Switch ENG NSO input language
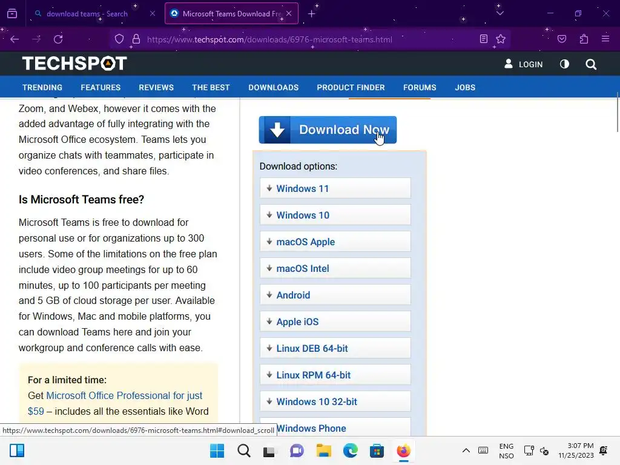Viewport: 620px width, 465px height. [506, 450]
